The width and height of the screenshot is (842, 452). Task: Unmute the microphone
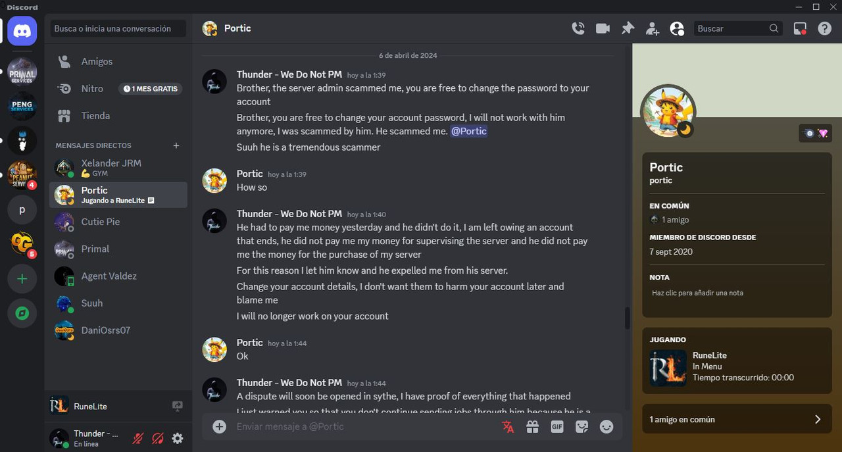(x=138, y=438)
